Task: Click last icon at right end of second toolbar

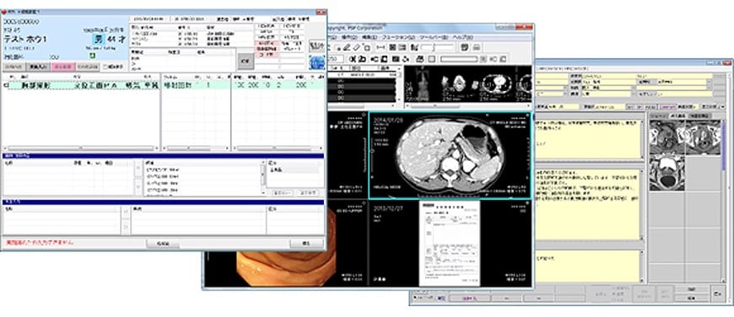Action: (503, 59)
